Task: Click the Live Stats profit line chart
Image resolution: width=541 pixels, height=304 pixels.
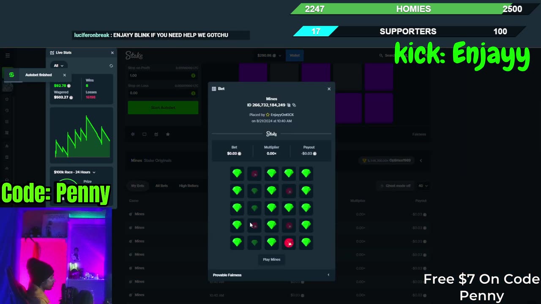Action: tap(82, 135)
